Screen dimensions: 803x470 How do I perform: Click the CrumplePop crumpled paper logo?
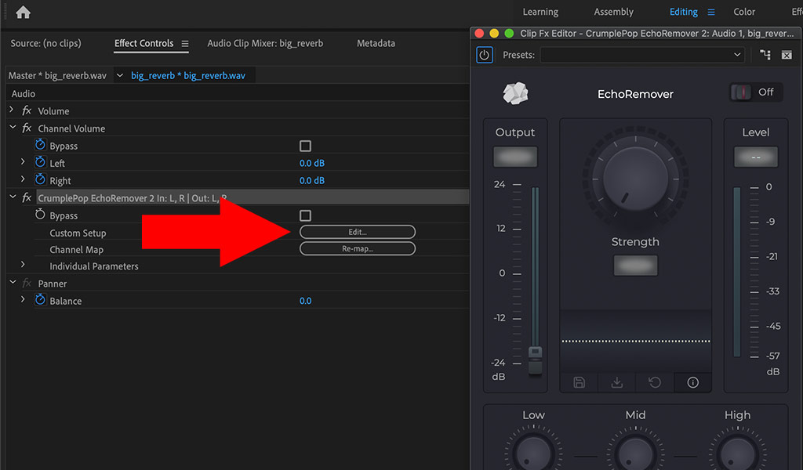click(516, 93)
